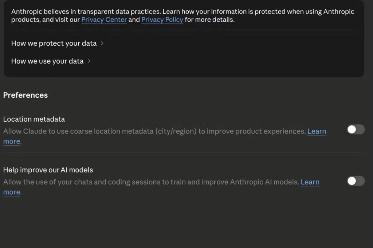Click the 'Anthropic believes in transparent data practices' paragraph

point(183,16)
